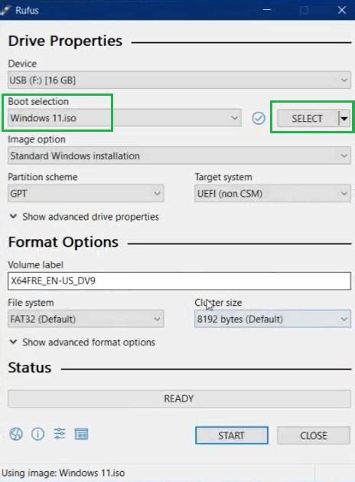Click the About info icon
This screenshot has width=355, height=482.
pos(37,434)
